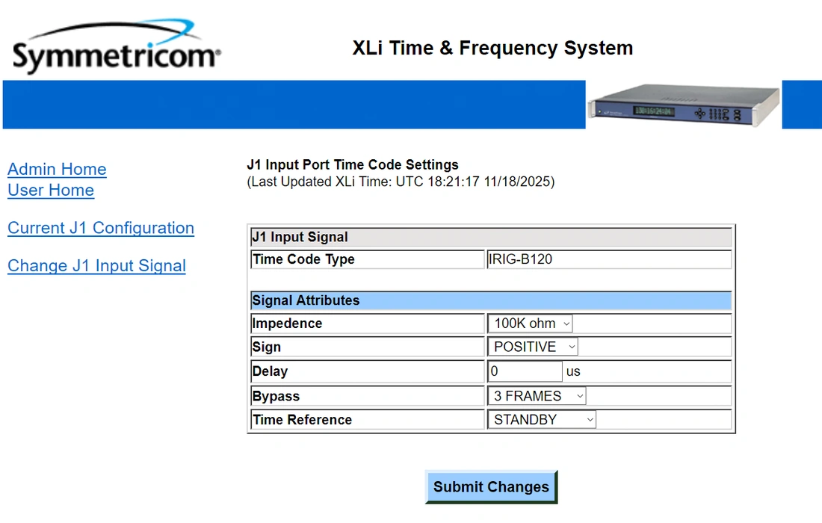This screenshot has width=822, height=523.
Task: Click the J1 Input Port Time Code Settings heading
Action: click(353, 164)
